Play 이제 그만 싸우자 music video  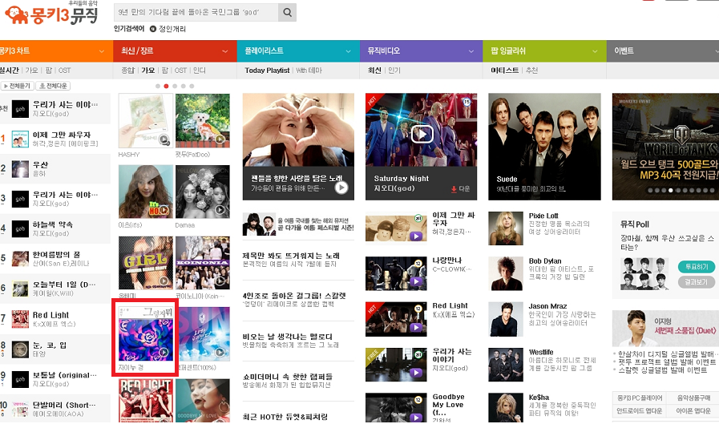[416, 236]
